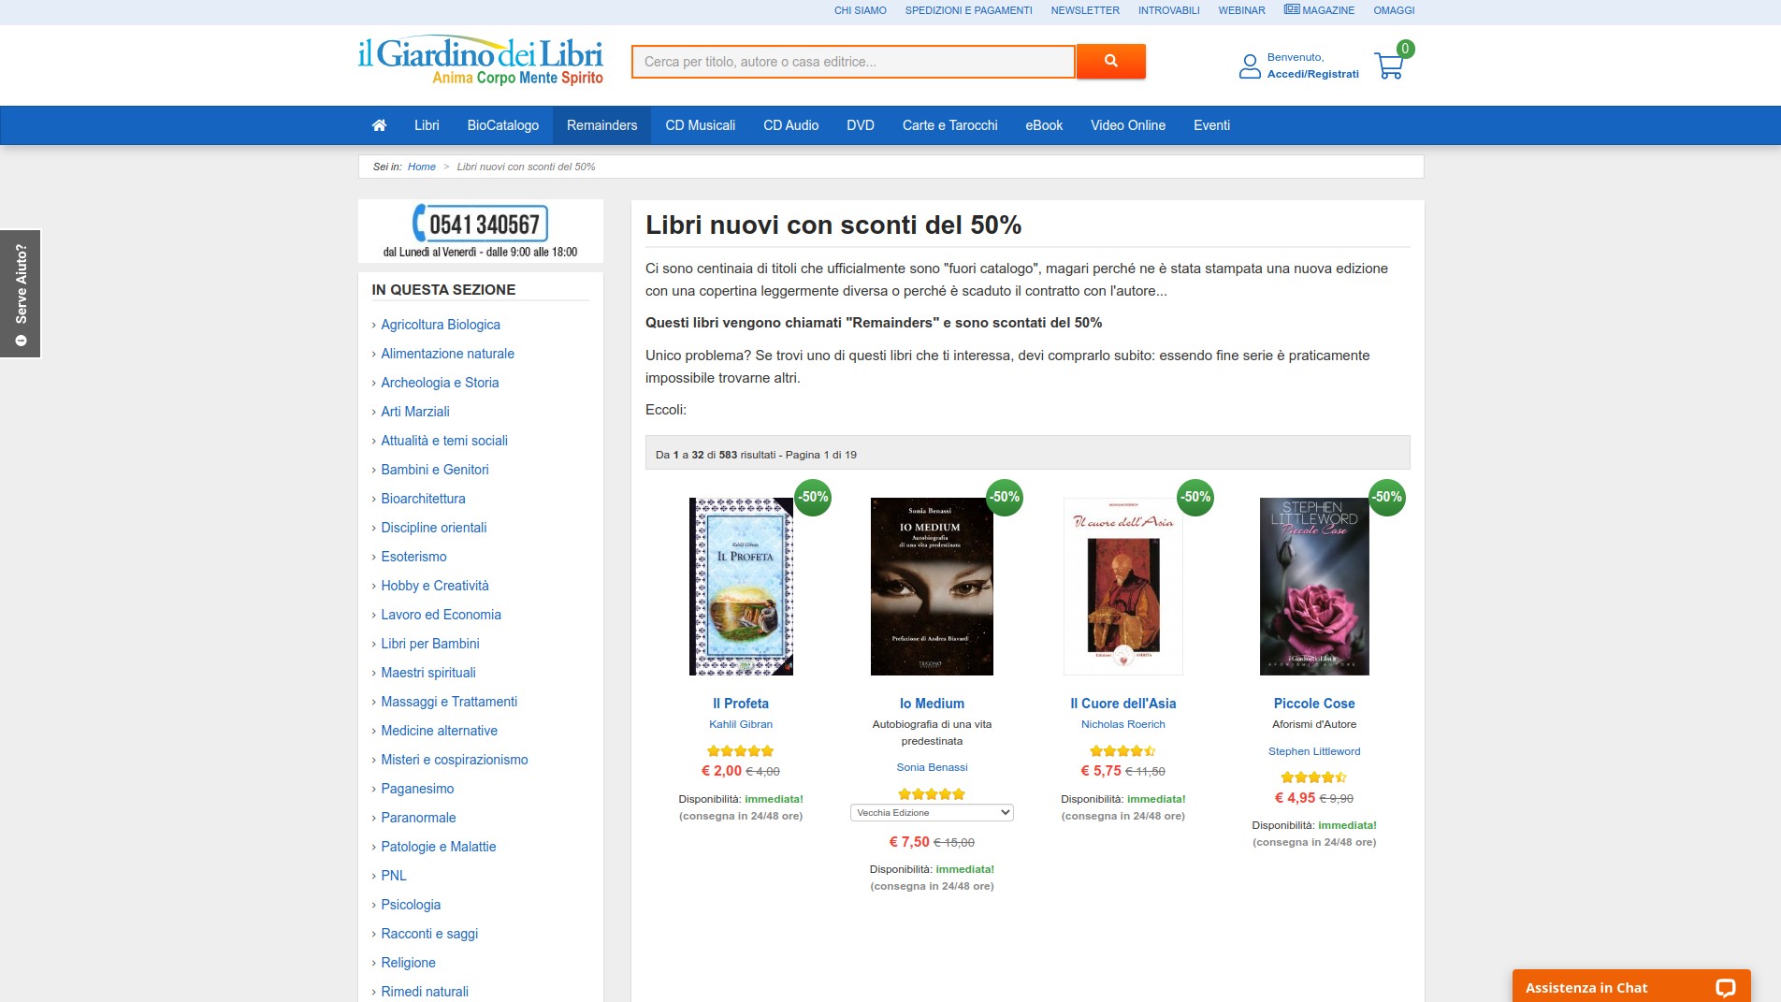Viewport: 1781px width, 1002px height.
Task: Open the shopping cart icon
Action: 1389,65
